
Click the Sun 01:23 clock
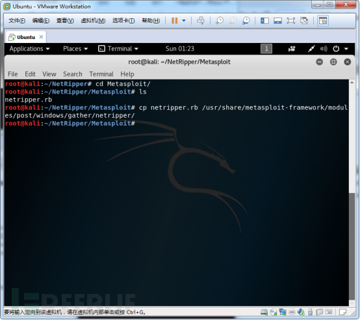(x=180, y=49)
